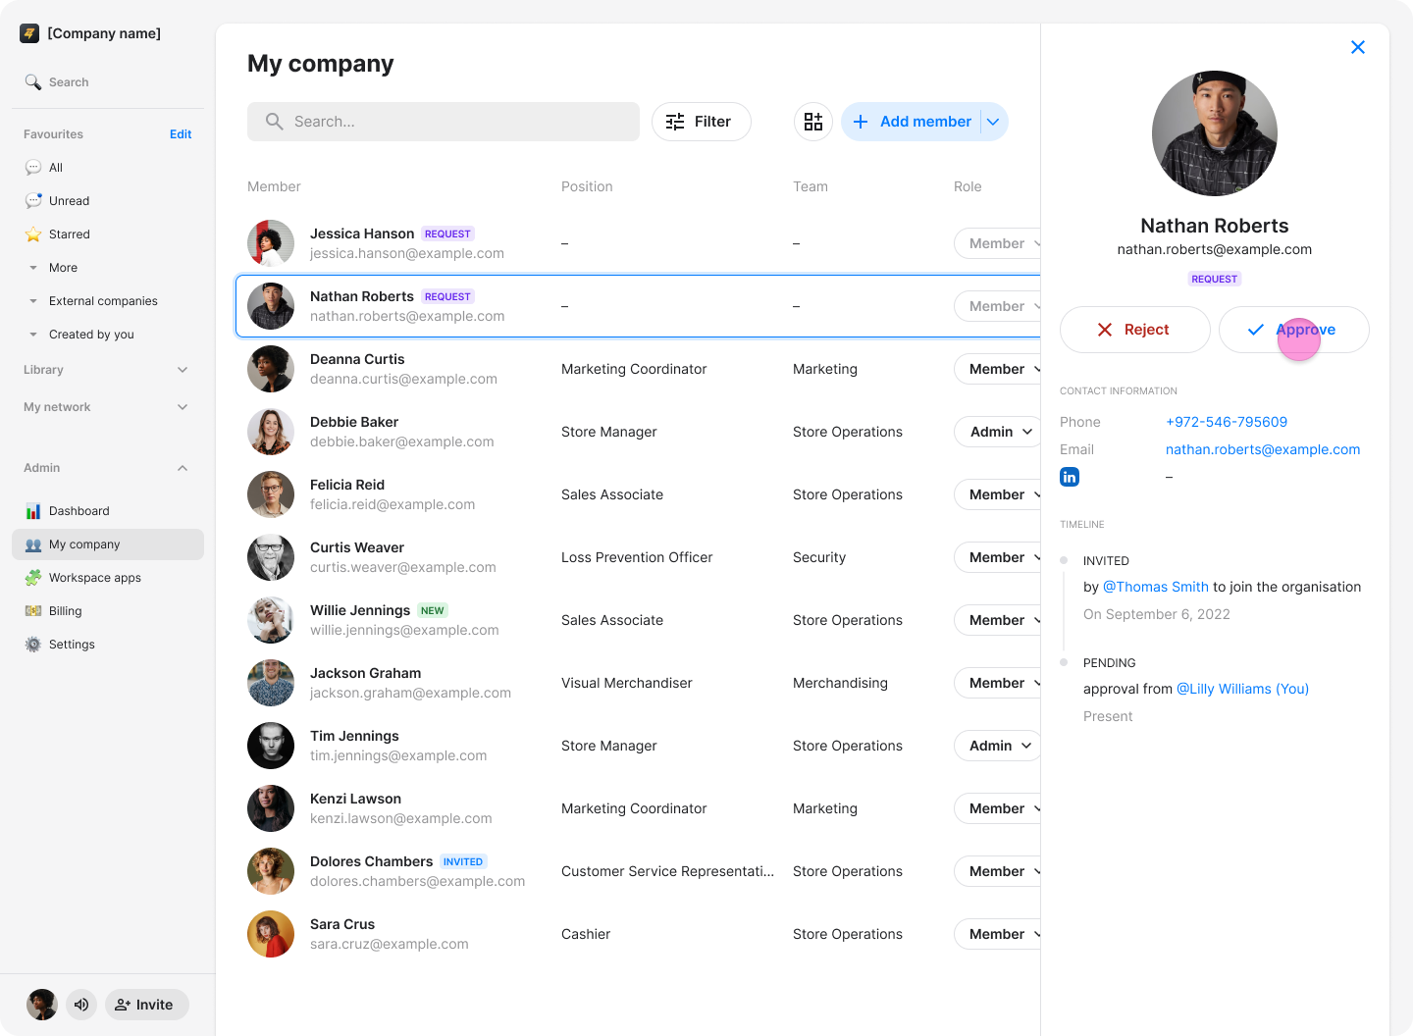The image size is (1413, 1036).
Task: Click the company logo icon
Action: click(x=29, y=33)
